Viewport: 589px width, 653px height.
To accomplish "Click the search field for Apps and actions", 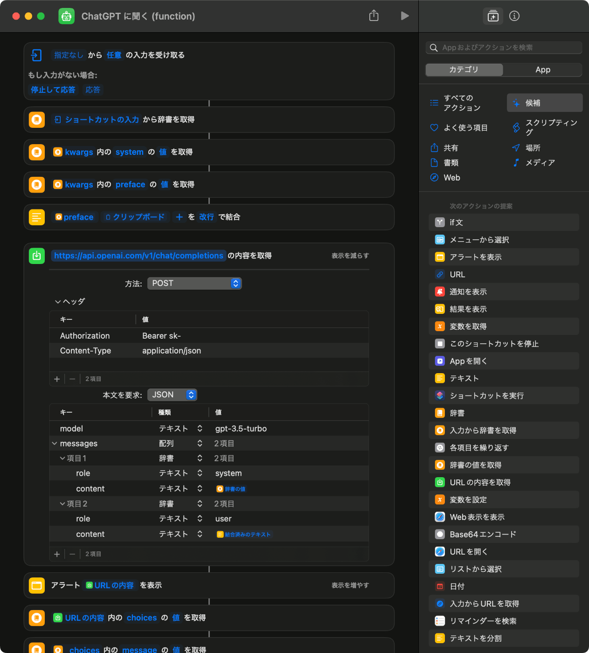I will tap(504, 48).
